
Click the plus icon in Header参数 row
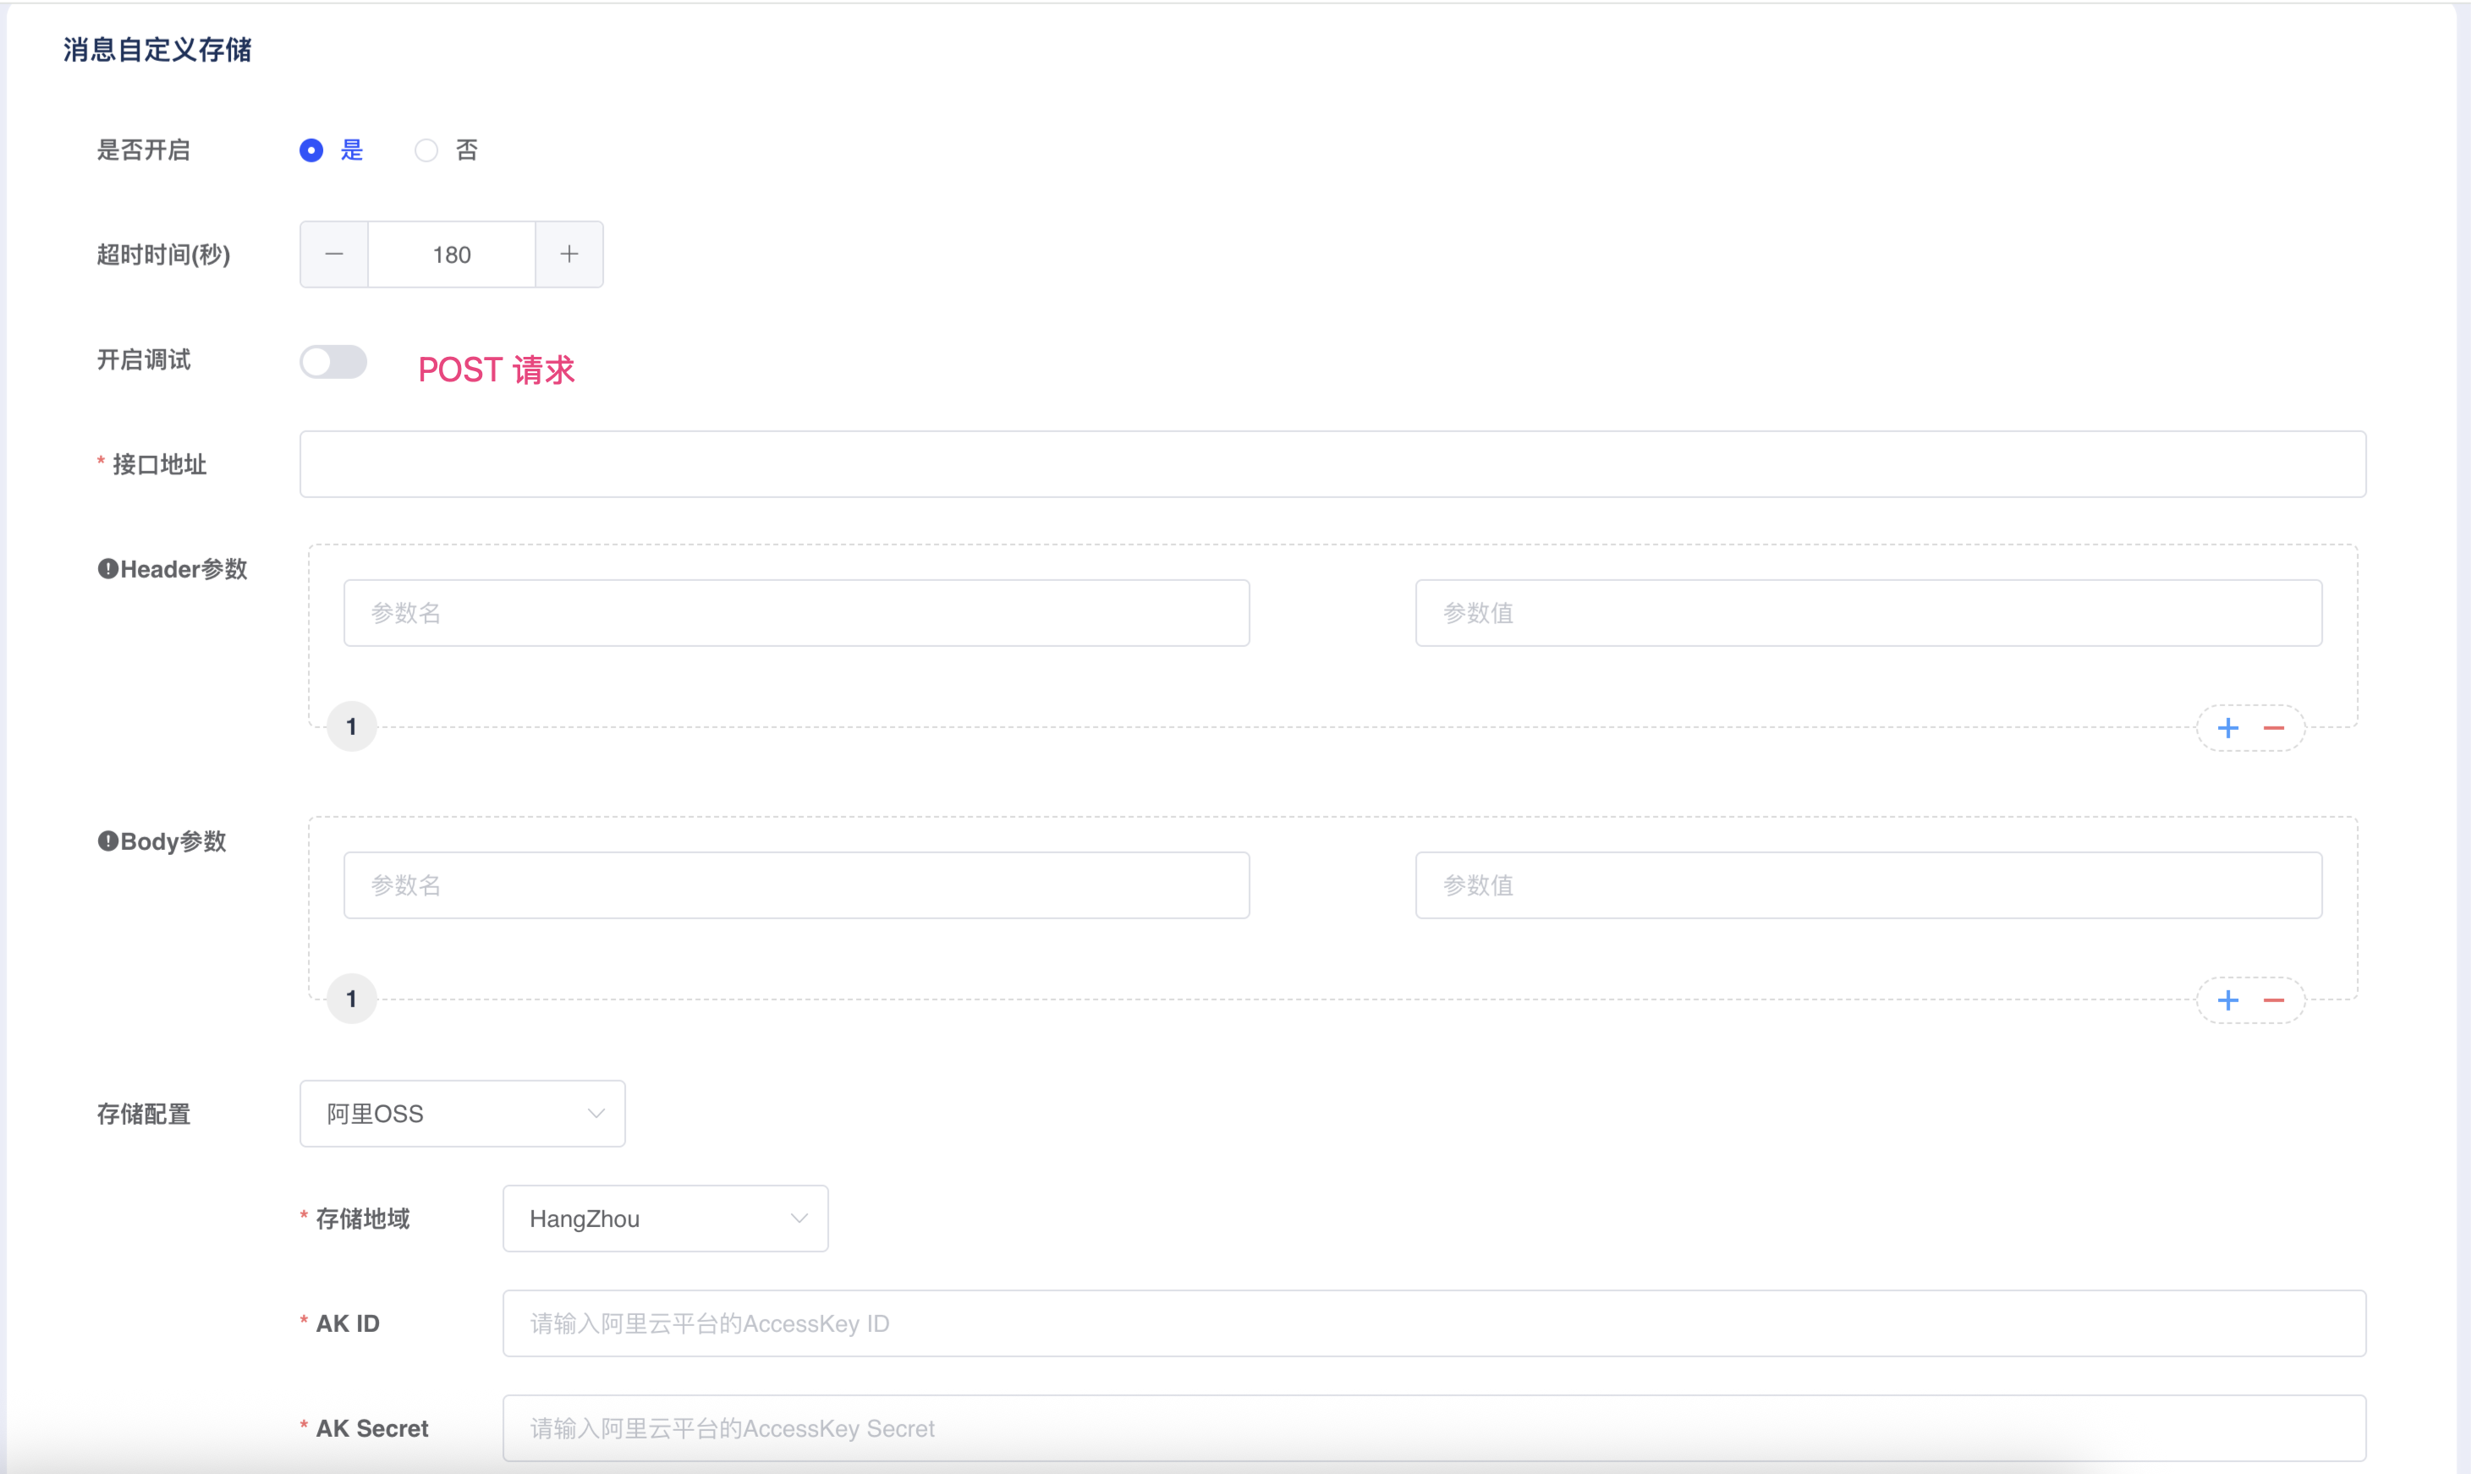(x=2227, y=728)
